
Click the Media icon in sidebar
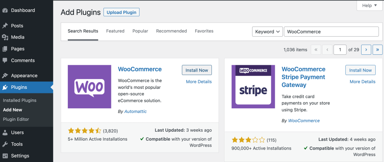[x=5, y=37]
